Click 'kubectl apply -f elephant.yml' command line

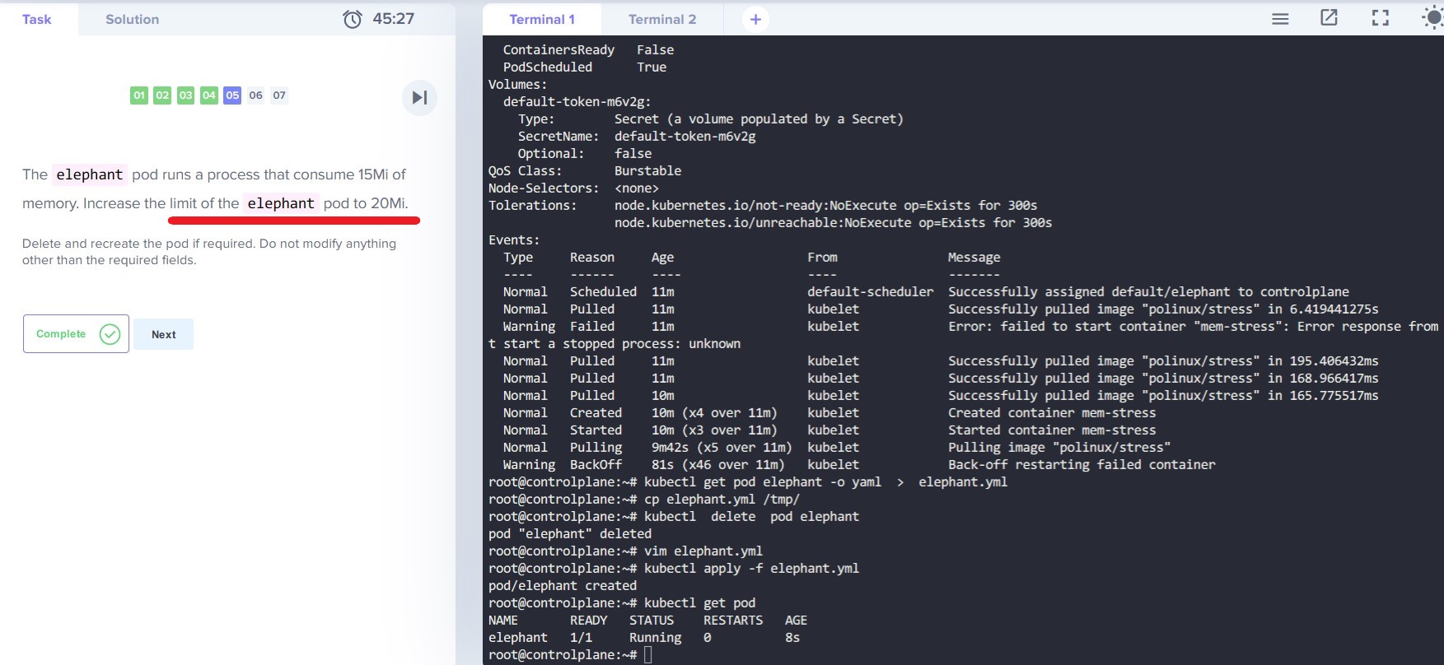pos(751,569)
